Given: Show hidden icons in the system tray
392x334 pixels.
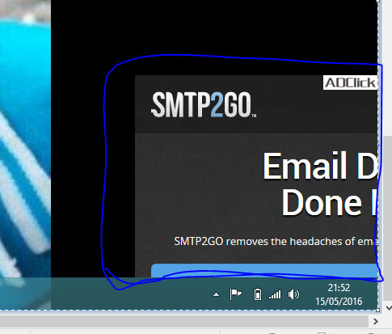Looking at the screenshot, I should pos(216,295).
